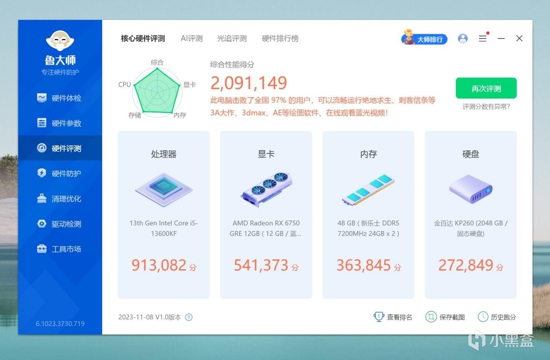Image resolution: width=550 pixels, height=360 pixels.
Task: Switch to the 光追评测 tab
Action: [x=232, y=39]
